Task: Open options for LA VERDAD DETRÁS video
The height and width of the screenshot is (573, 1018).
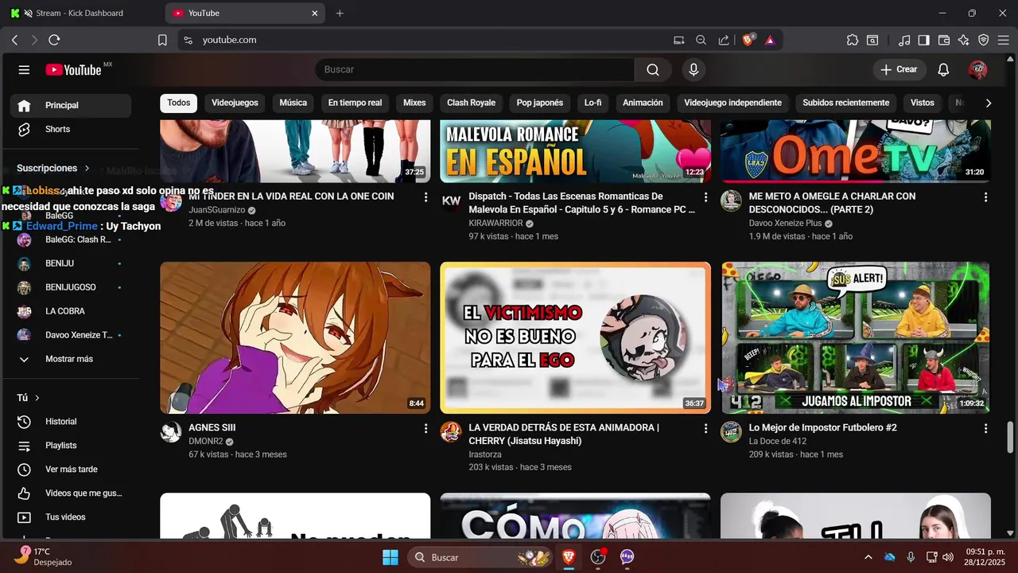Action: [x=705, y=428]
